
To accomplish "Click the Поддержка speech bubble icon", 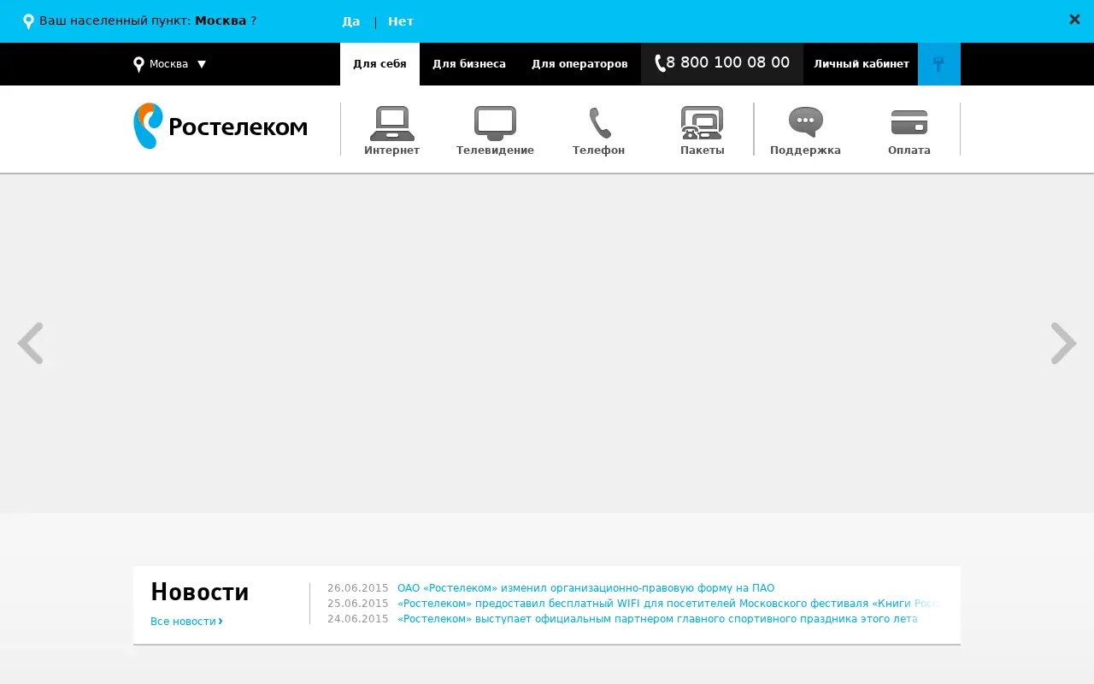I will click(x=805, y=122).
